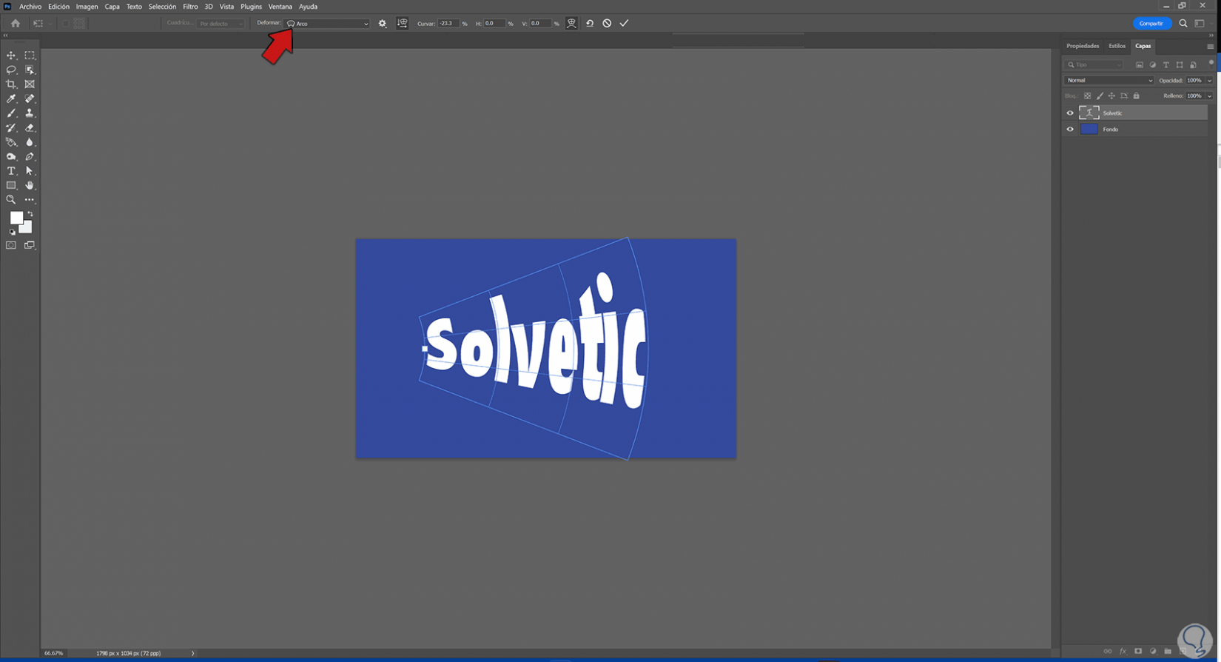Toggle lock transparent pixels
1221x662 pixels.
pos(1087,96)
